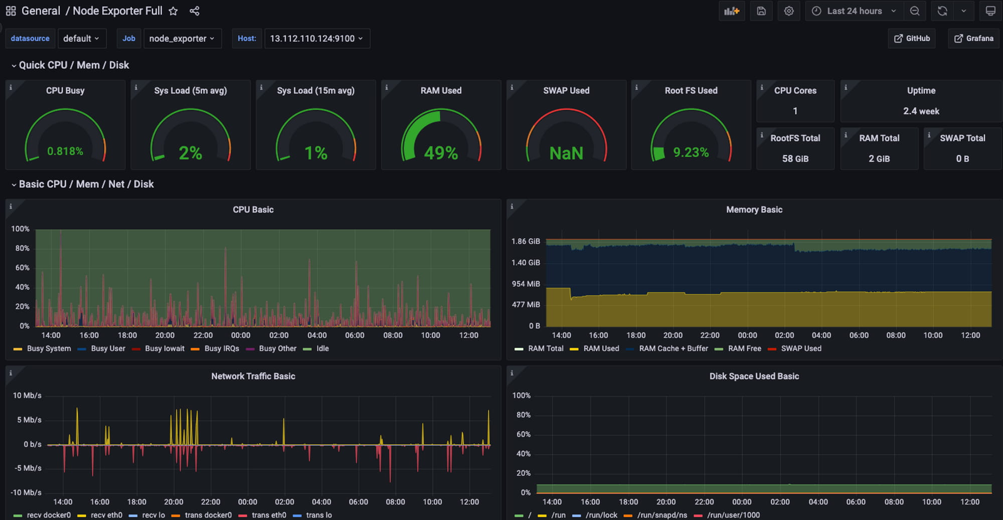1003x520 pixels.
Task: Open the Last 24 hours time picker
Action: 854,11
